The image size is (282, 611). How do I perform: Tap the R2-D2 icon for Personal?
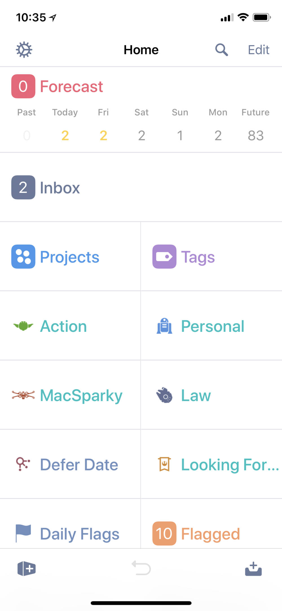[x=164, y=326]
